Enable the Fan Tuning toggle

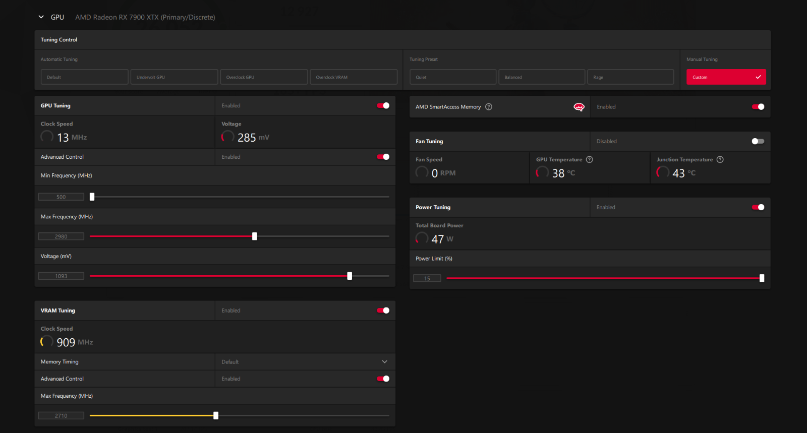click(x=758, y=141)
